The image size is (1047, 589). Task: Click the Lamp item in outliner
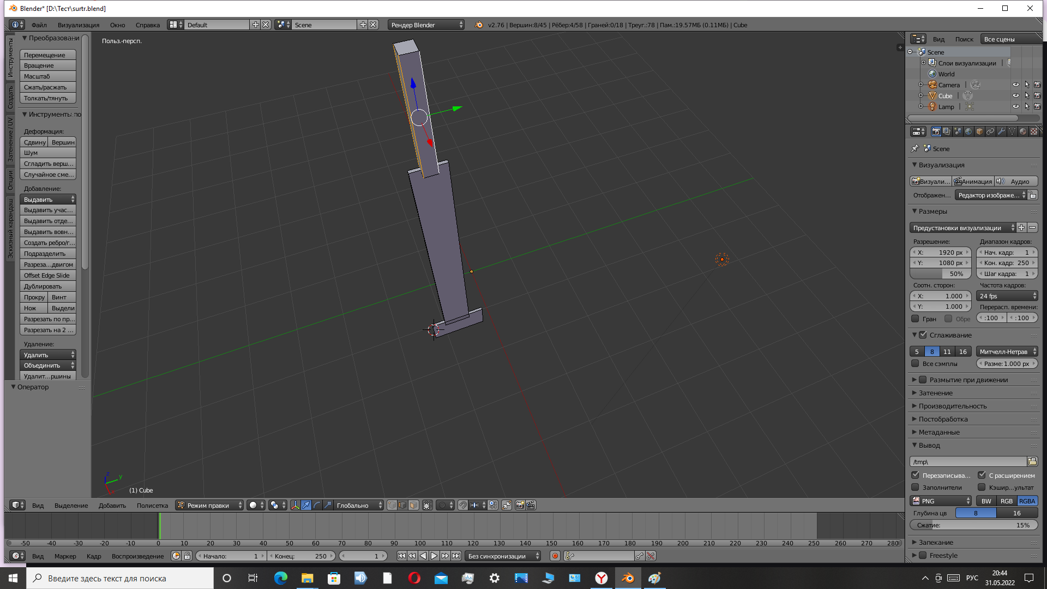tap(946, 107)
